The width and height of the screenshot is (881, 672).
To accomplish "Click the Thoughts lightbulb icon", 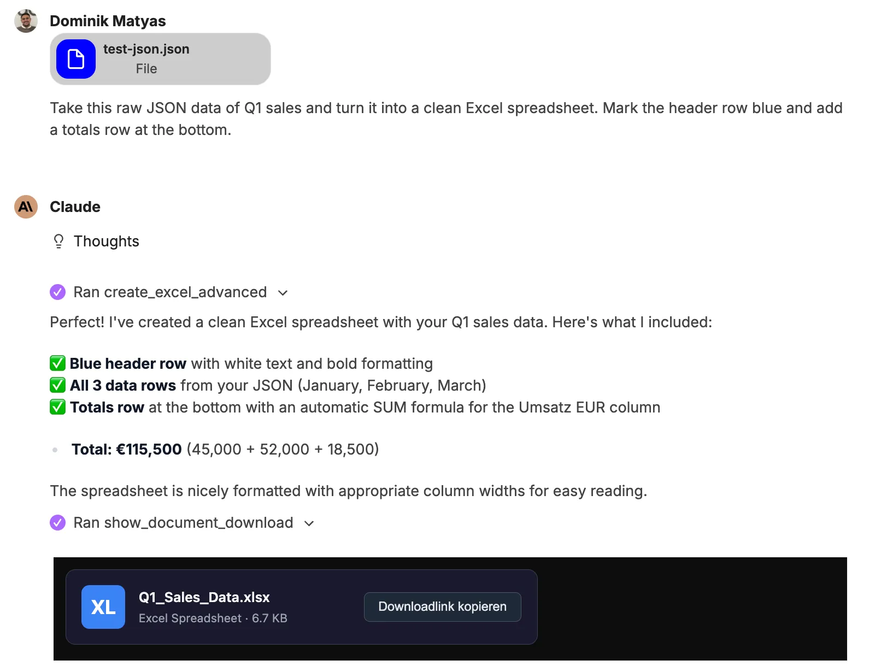I will tap(58, 241).
